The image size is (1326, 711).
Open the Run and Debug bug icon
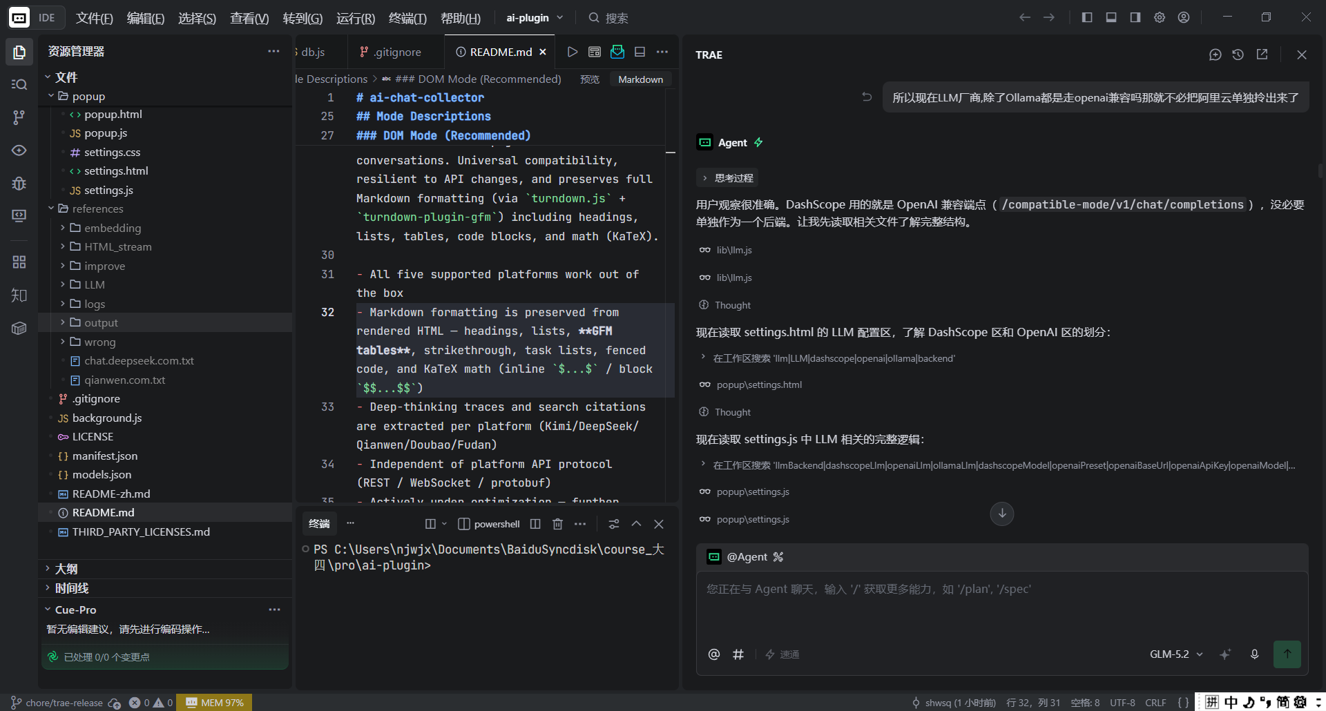click(x=19, y=183)
